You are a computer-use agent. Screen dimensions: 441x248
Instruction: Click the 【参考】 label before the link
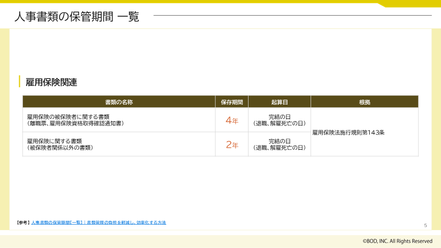23,223
